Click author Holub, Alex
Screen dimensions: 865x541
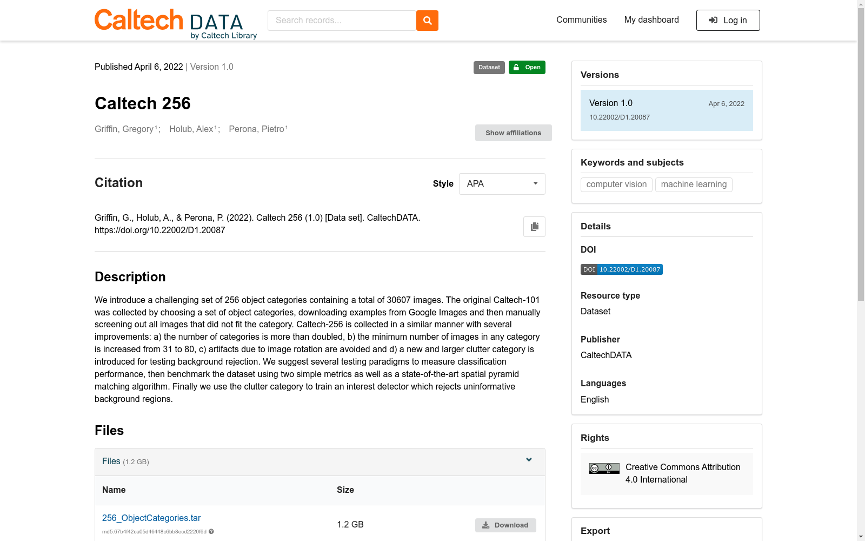point(191,129)
